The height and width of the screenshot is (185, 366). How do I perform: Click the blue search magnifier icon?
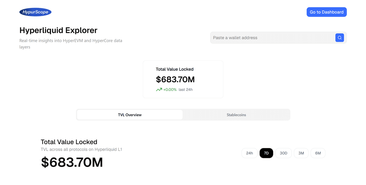339,38
